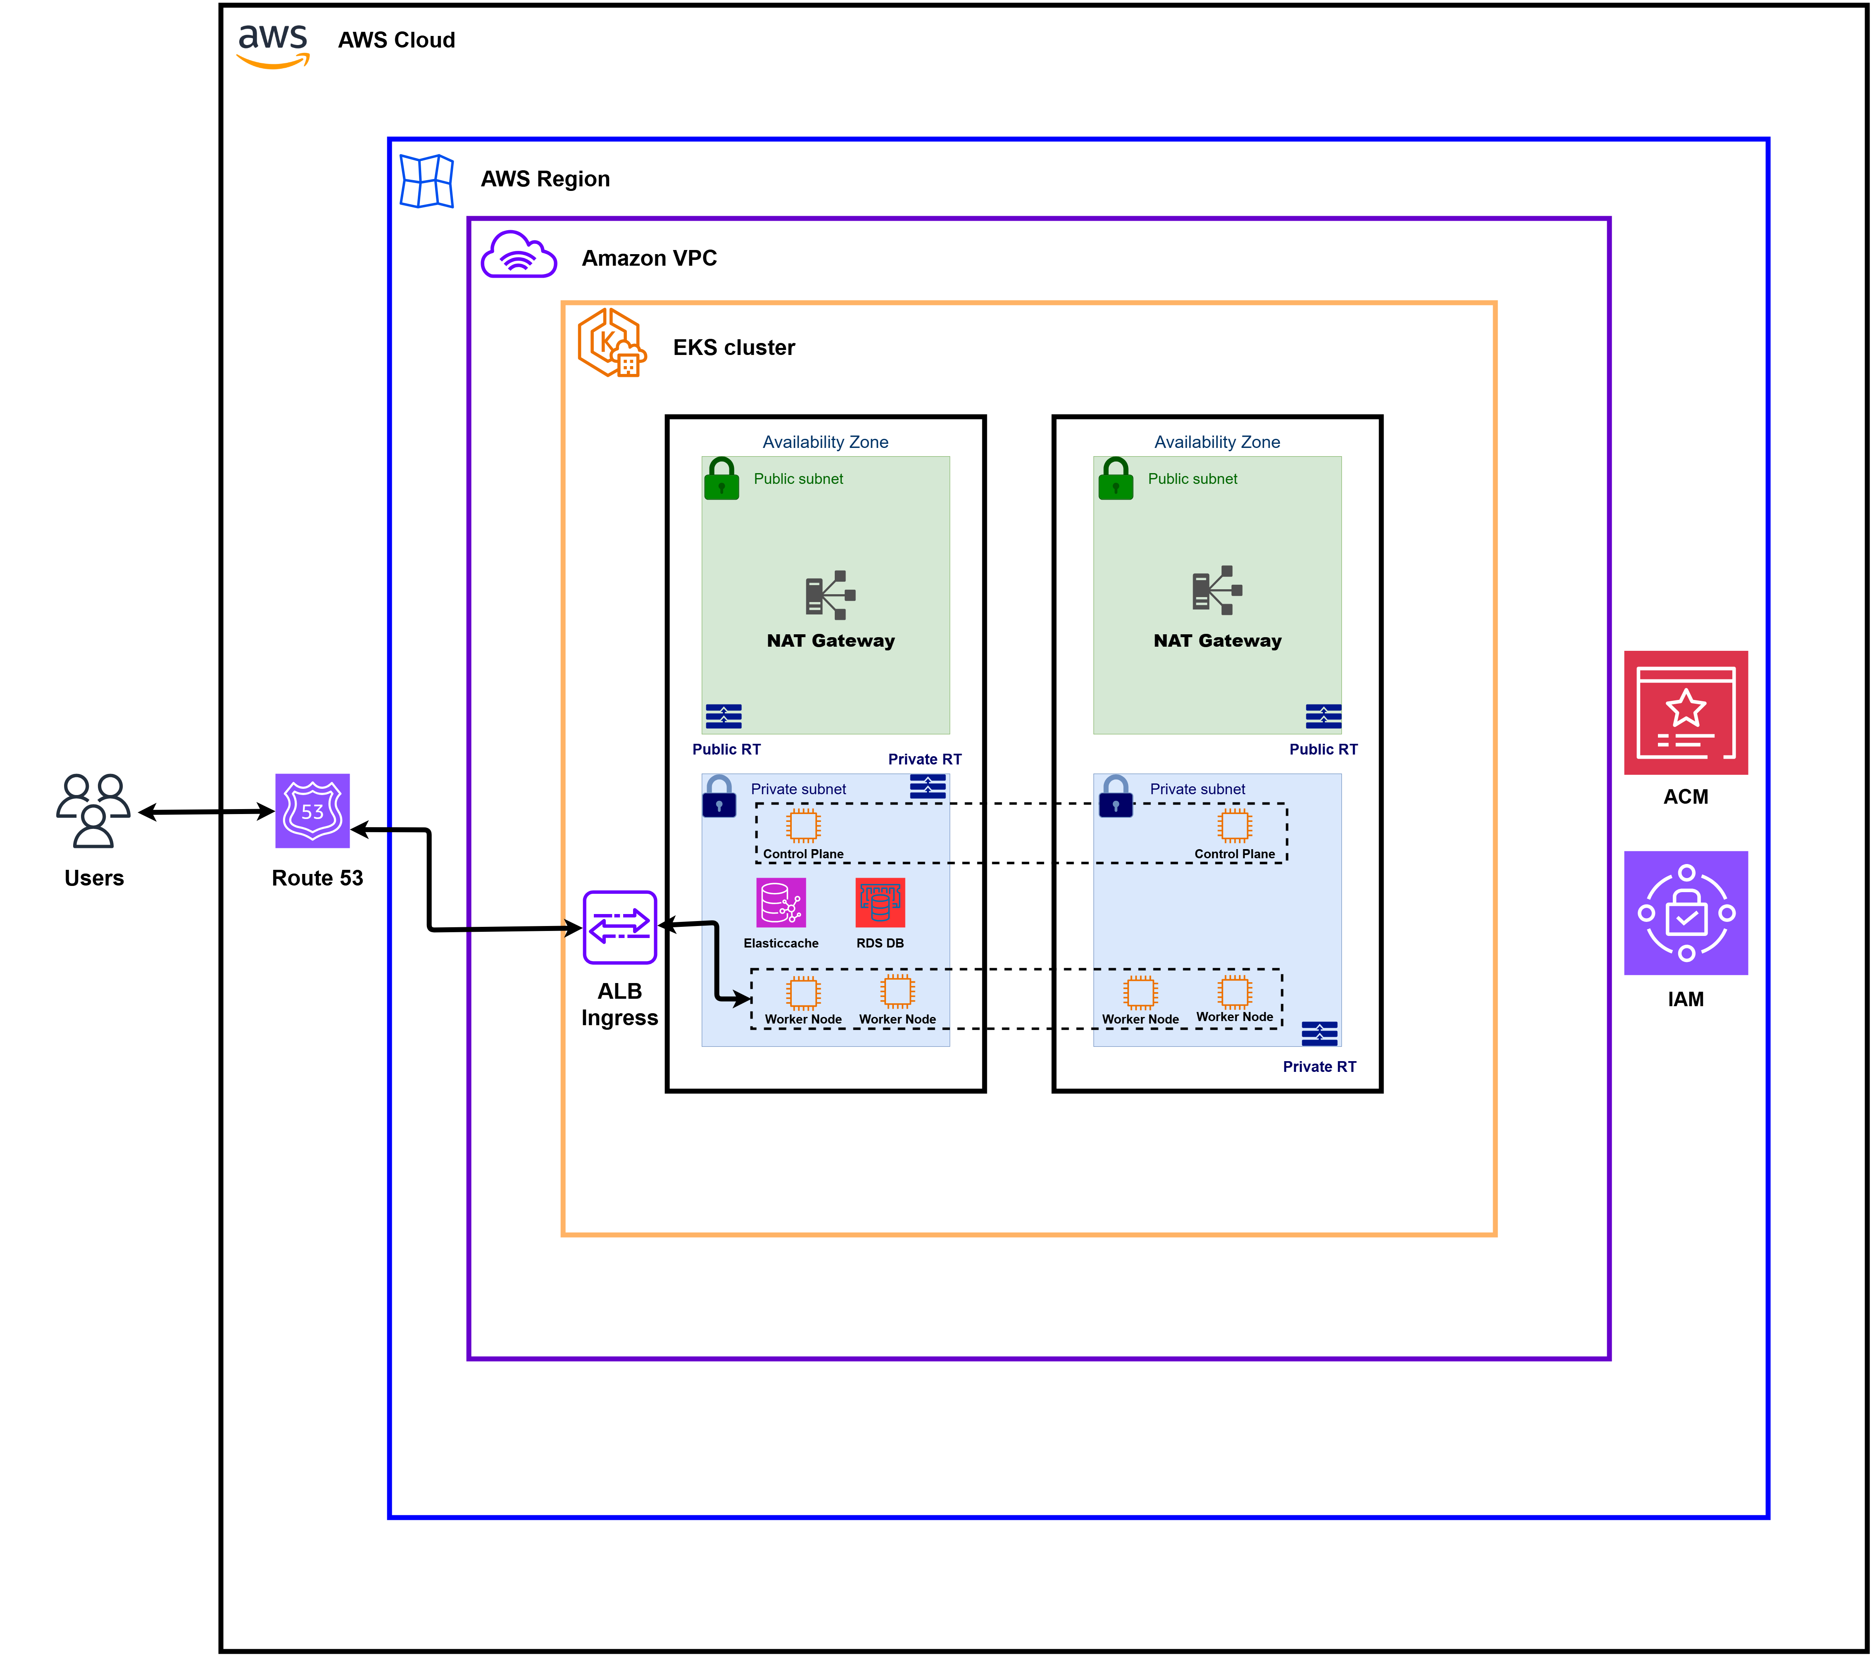The height and width of the screenshot is (1657, 1872).
Task: Click the 'AWS Cloud' label
Action: tap(397, 40)
